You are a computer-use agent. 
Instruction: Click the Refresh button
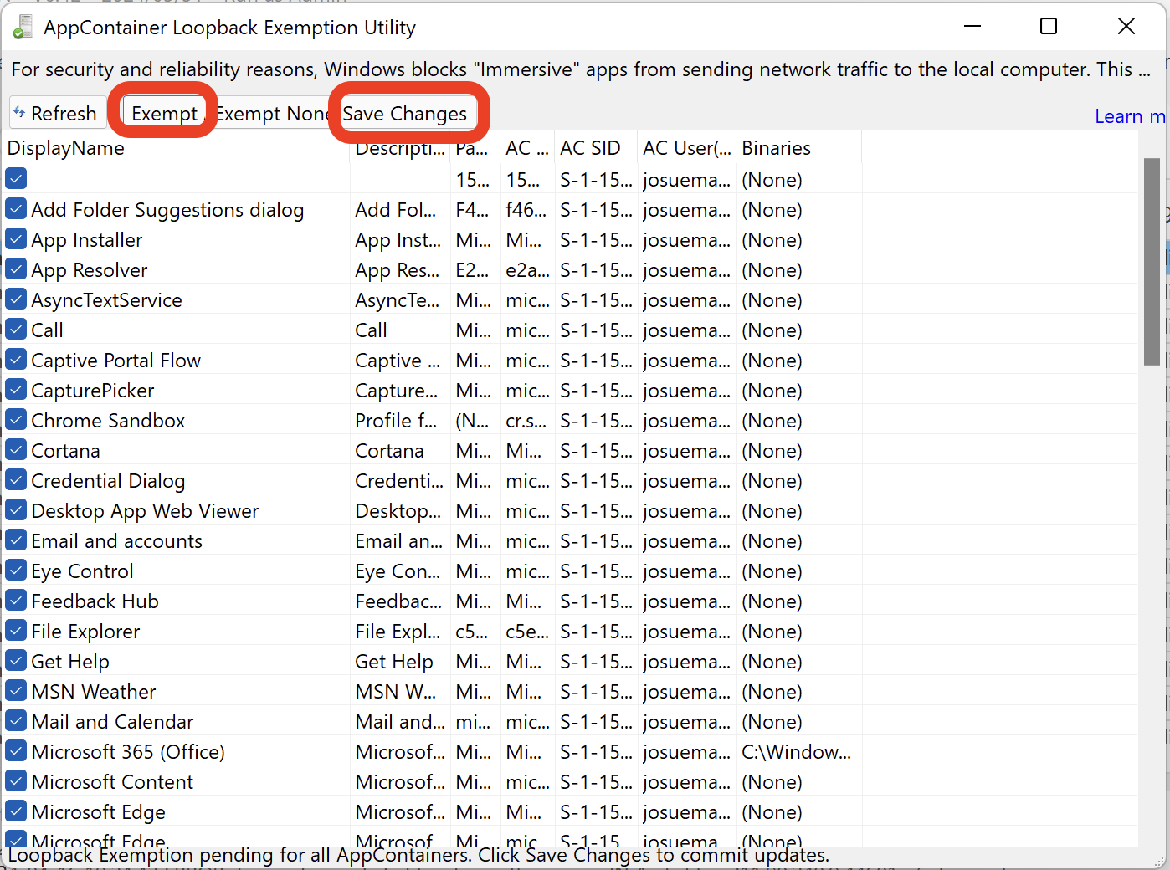point(57,114)
